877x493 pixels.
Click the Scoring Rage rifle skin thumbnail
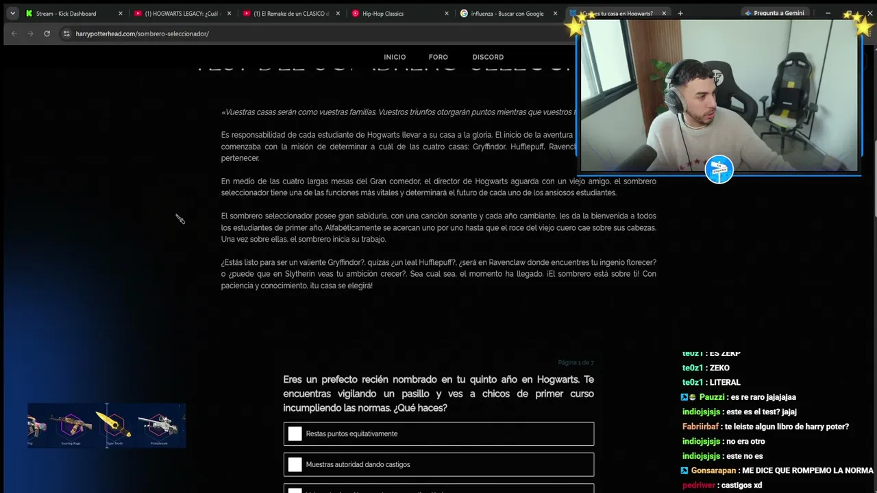[71, 426]
